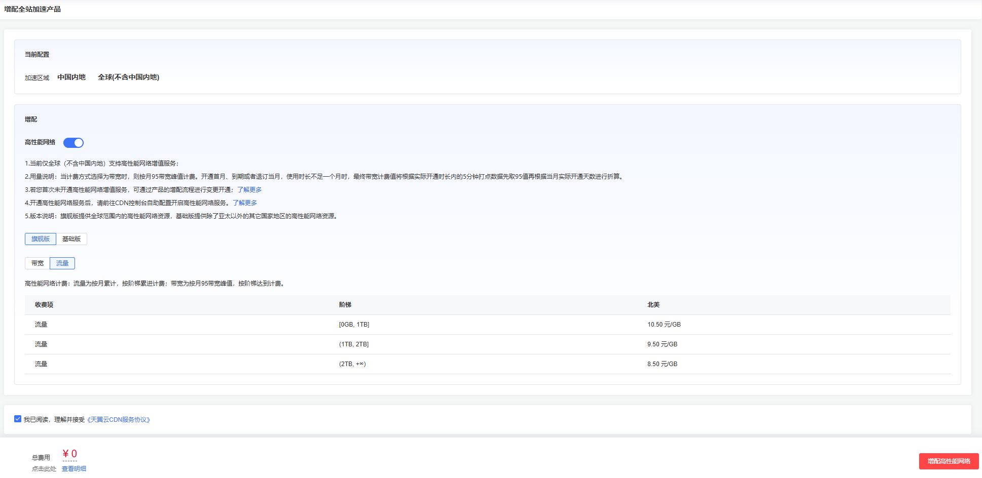Switch to the 基础版 edition tab
Image resolution: width=982 pixels, height=478 pixels.
click(71, 239)
